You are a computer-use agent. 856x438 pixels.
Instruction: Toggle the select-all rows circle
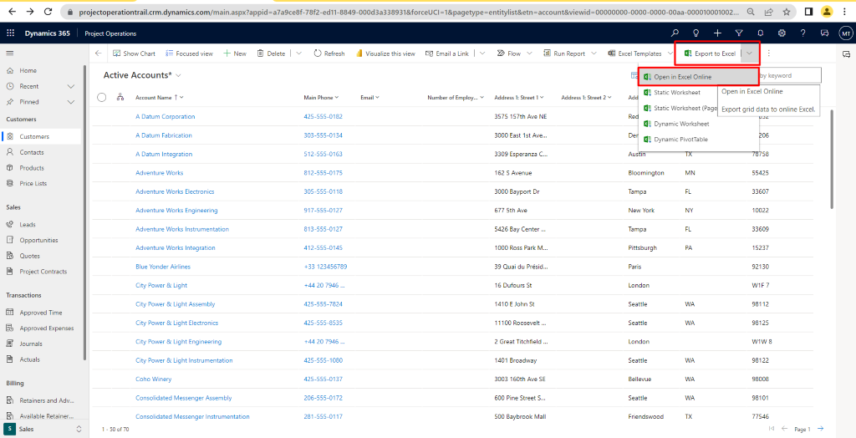pos(102,97)
